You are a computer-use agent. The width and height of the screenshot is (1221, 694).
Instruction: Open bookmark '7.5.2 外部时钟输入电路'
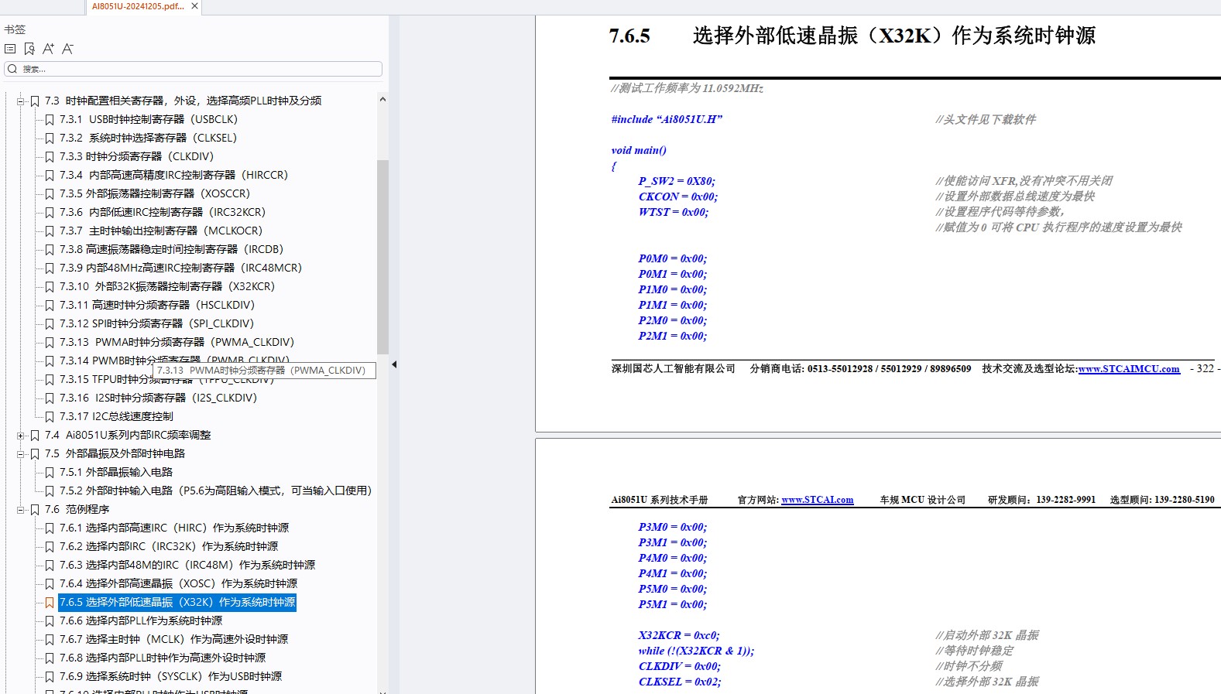coord(216,491)
